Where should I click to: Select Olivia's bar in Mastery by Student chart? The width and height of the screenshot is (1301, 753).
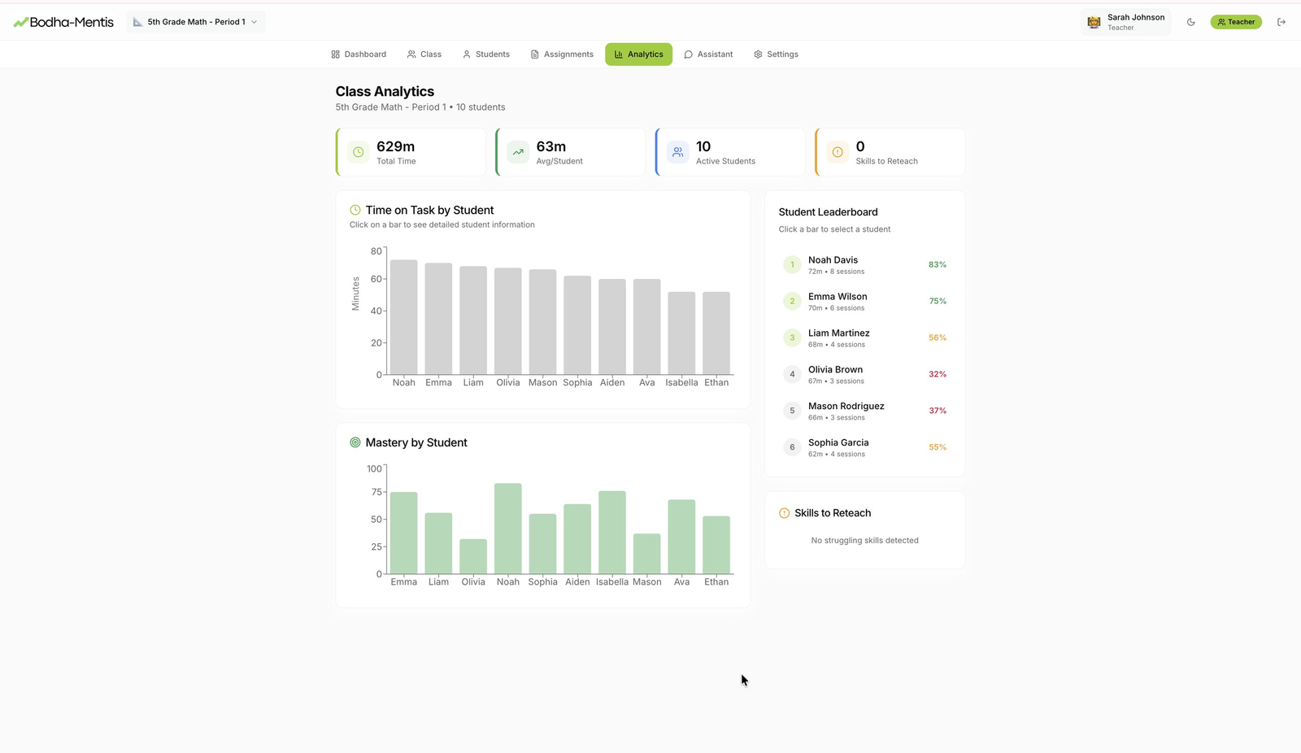(473, 556)
